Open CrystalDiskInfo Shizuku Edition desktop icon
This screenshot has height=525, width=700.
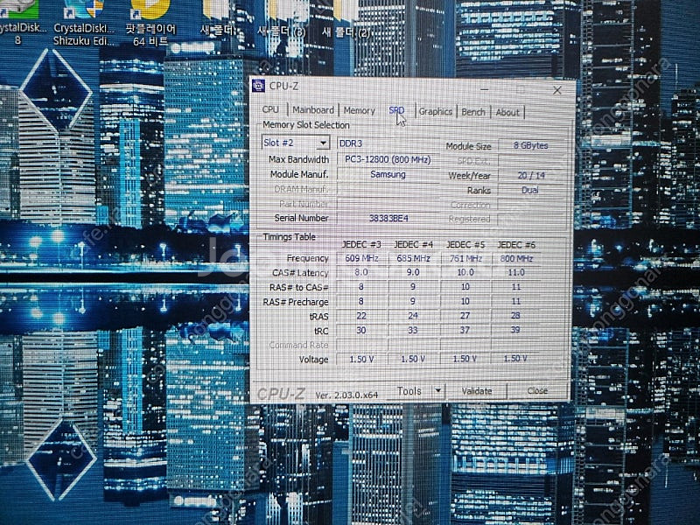pyautogui.click(x=83, y=24)
